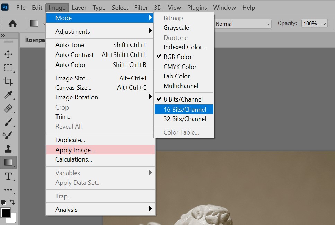Select the Rectangular Marquee tool
The width and height of the screenshot is (335, 225).
(x=8, y=68)
